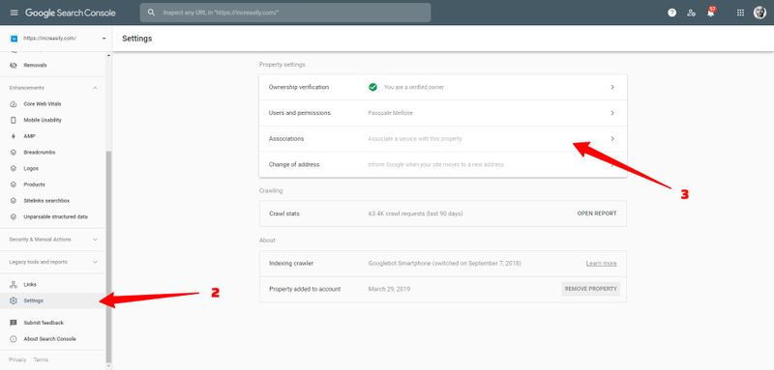Click the Logos layers icon
This screenshot has height=370, width=774.
click(14, 168)
